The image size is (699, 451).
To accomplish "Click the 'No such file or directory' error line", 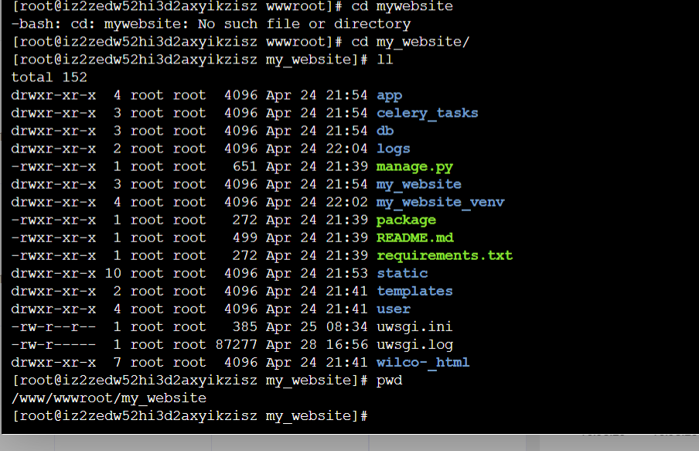I will click(211, 24).
